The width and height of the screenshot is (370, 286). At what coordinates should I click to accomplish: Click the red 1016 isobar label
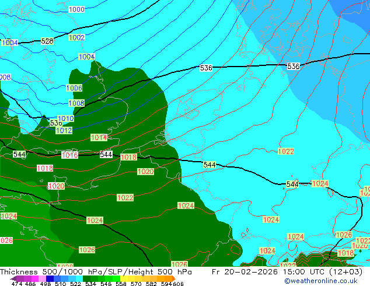click(x=69, y=155)
